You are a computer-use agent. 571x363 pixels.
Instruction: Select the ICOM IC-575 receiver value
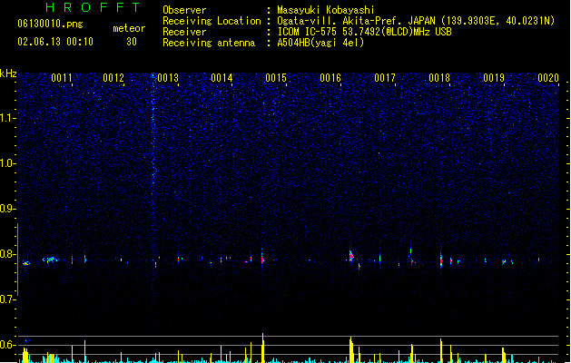tap(364, 32)
